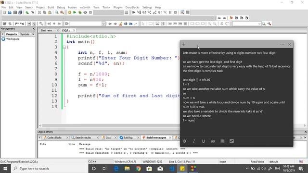Switch to the Symbols tab in Management

25,34
